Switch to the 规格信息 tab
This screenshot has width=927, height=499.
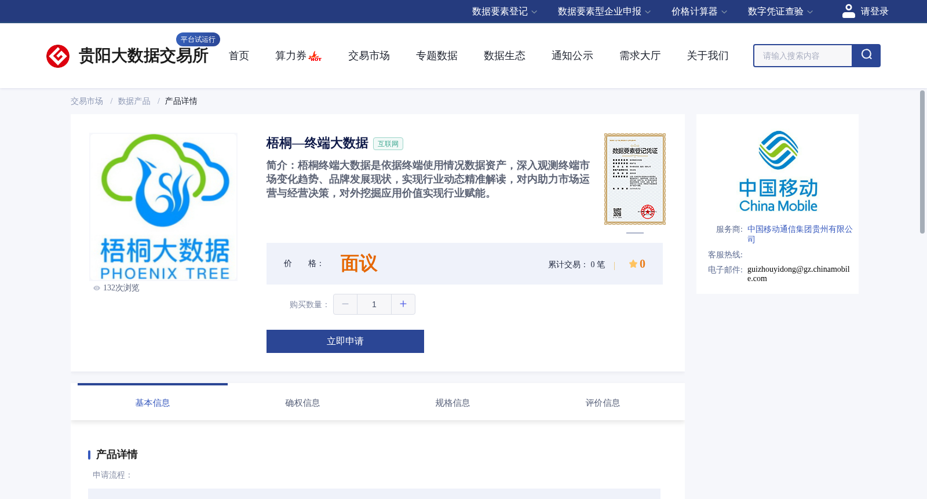coord(452,402)
